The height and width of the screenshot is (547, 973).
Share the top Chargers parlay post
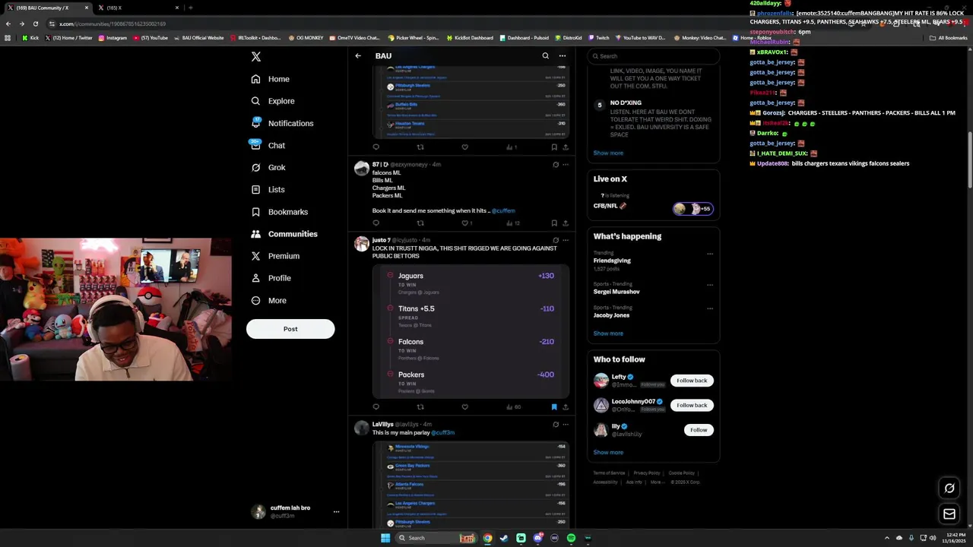pyautogui.click(x=565, y=147)
